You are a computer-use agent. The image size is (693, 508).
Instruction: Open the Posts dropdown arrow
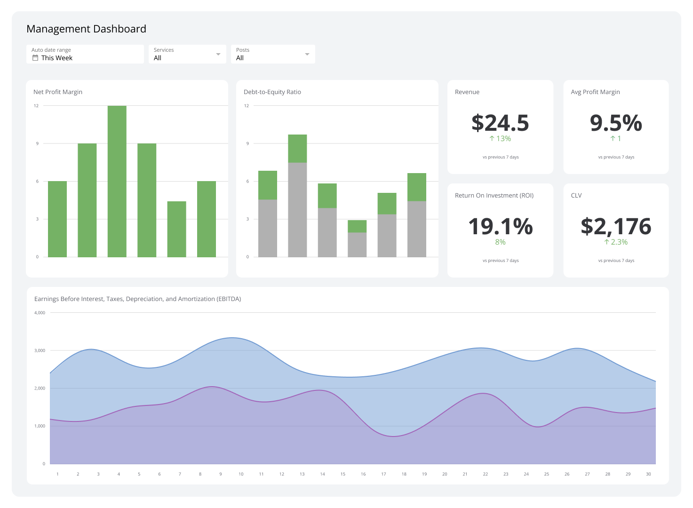tap(306, 54)
